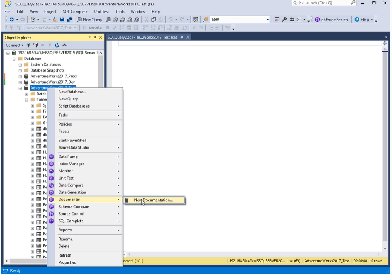This screenshot has width=392, height=275.
Task: Select the System Databases tree item
Action: pyautogui.click(x=46, y=64)
